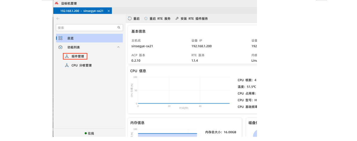Click the hostname value sinsegye-sx21
357x141 pixels.
pos(142,46)
